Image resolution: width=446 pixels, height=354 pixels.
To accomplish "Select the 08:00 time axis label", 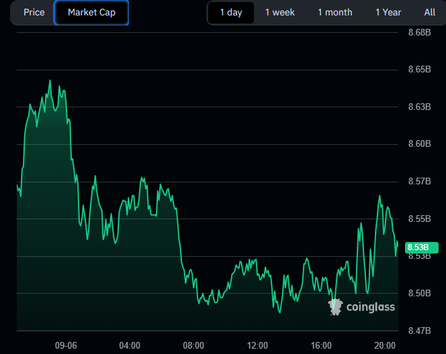I will 193,345.
